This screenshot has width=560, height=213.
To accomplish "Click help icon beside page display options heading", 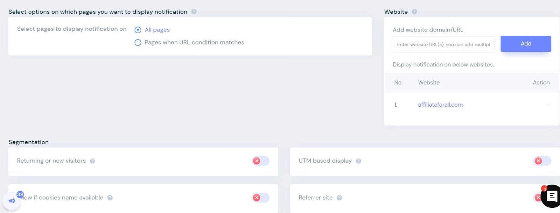I will point(194,12).
